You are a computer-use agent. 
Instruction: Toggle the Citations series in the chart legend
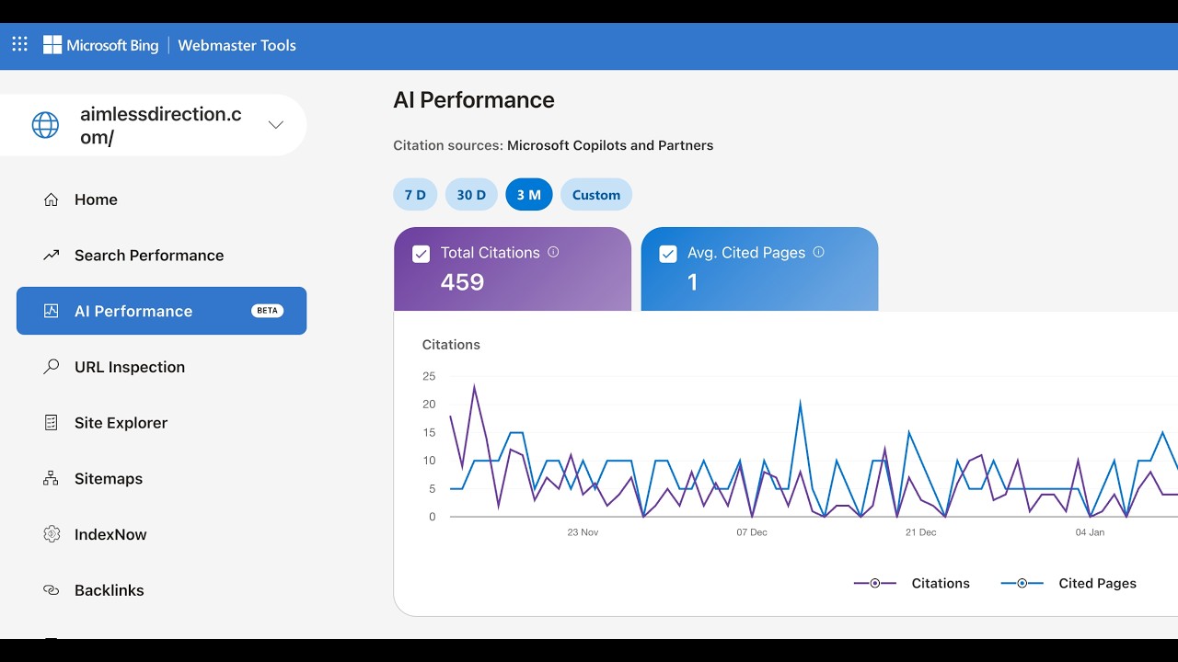point(912,583)
